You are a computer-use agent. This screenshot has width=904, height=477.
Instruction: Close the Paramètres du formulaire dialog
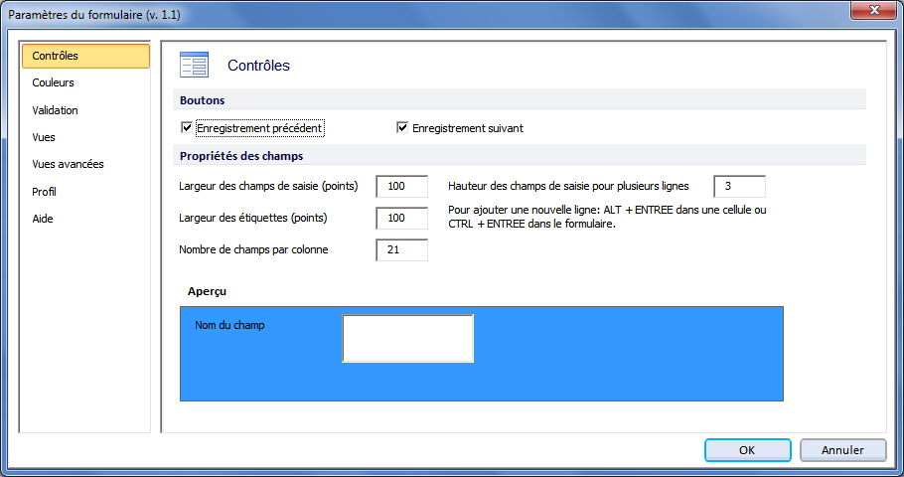(874, 10)
